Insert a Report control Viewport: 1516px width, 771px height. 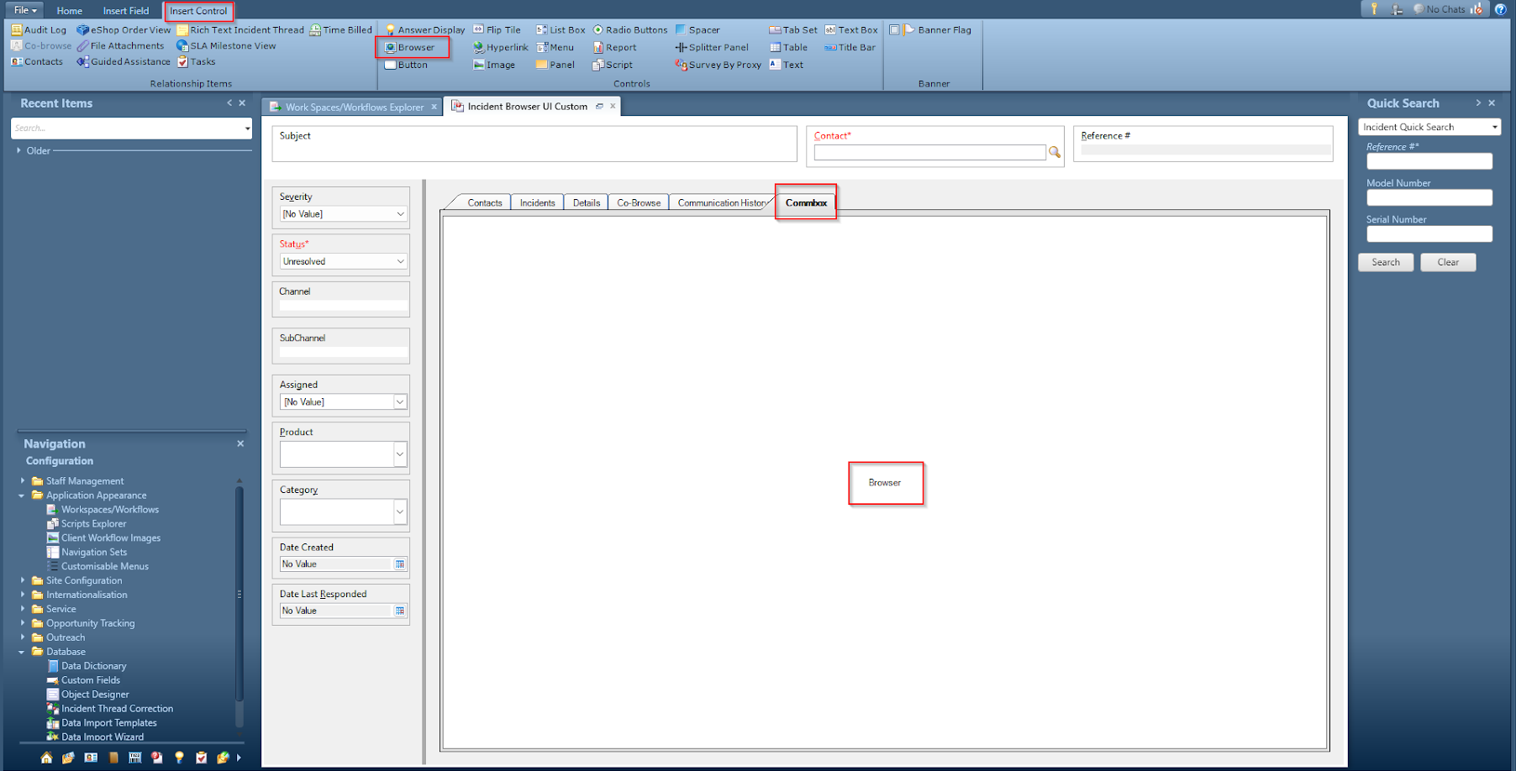pyautogui.click(x=614, y=47)
